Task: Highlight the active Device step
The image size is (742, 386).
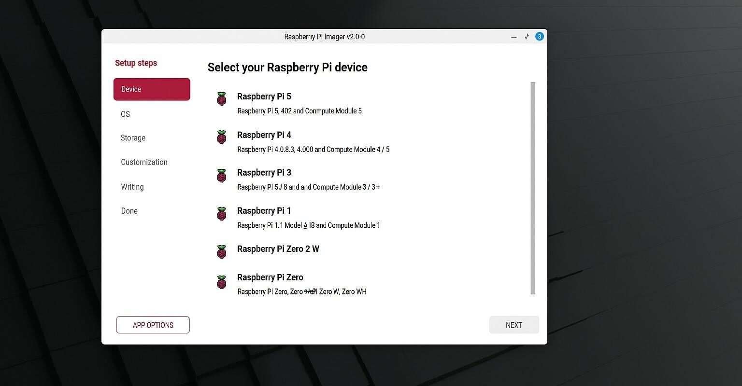Action: (152, 89)
